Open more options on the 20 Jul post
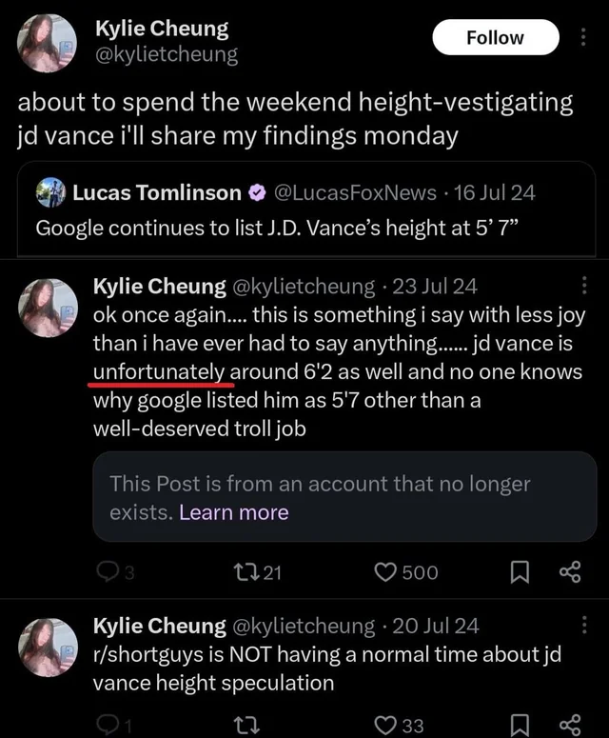This screenshot has height=738, width=609. [x=583, y=625]
